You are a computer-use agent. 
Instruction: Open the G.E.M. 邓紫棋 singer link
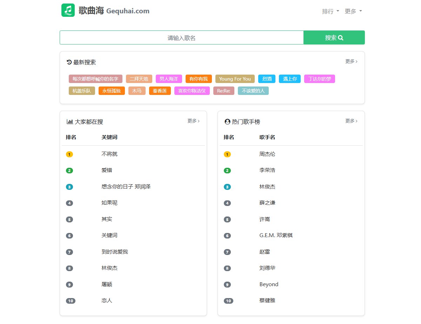tap(276, 235)
